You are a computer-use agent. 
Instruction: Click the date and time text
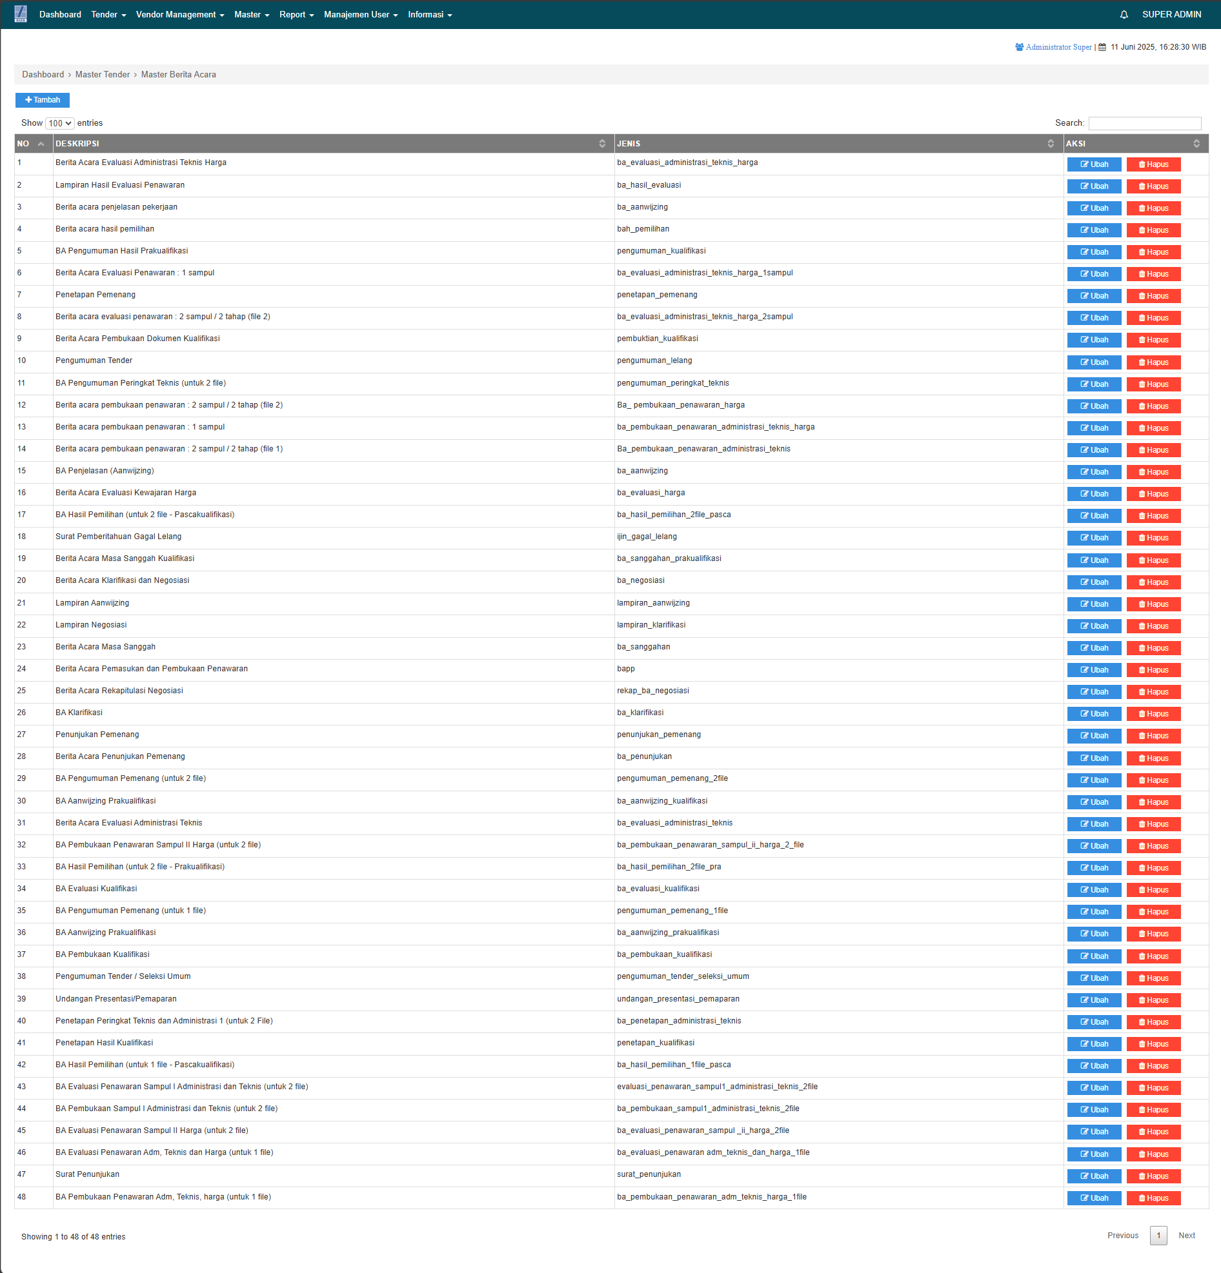[1158, 48]
